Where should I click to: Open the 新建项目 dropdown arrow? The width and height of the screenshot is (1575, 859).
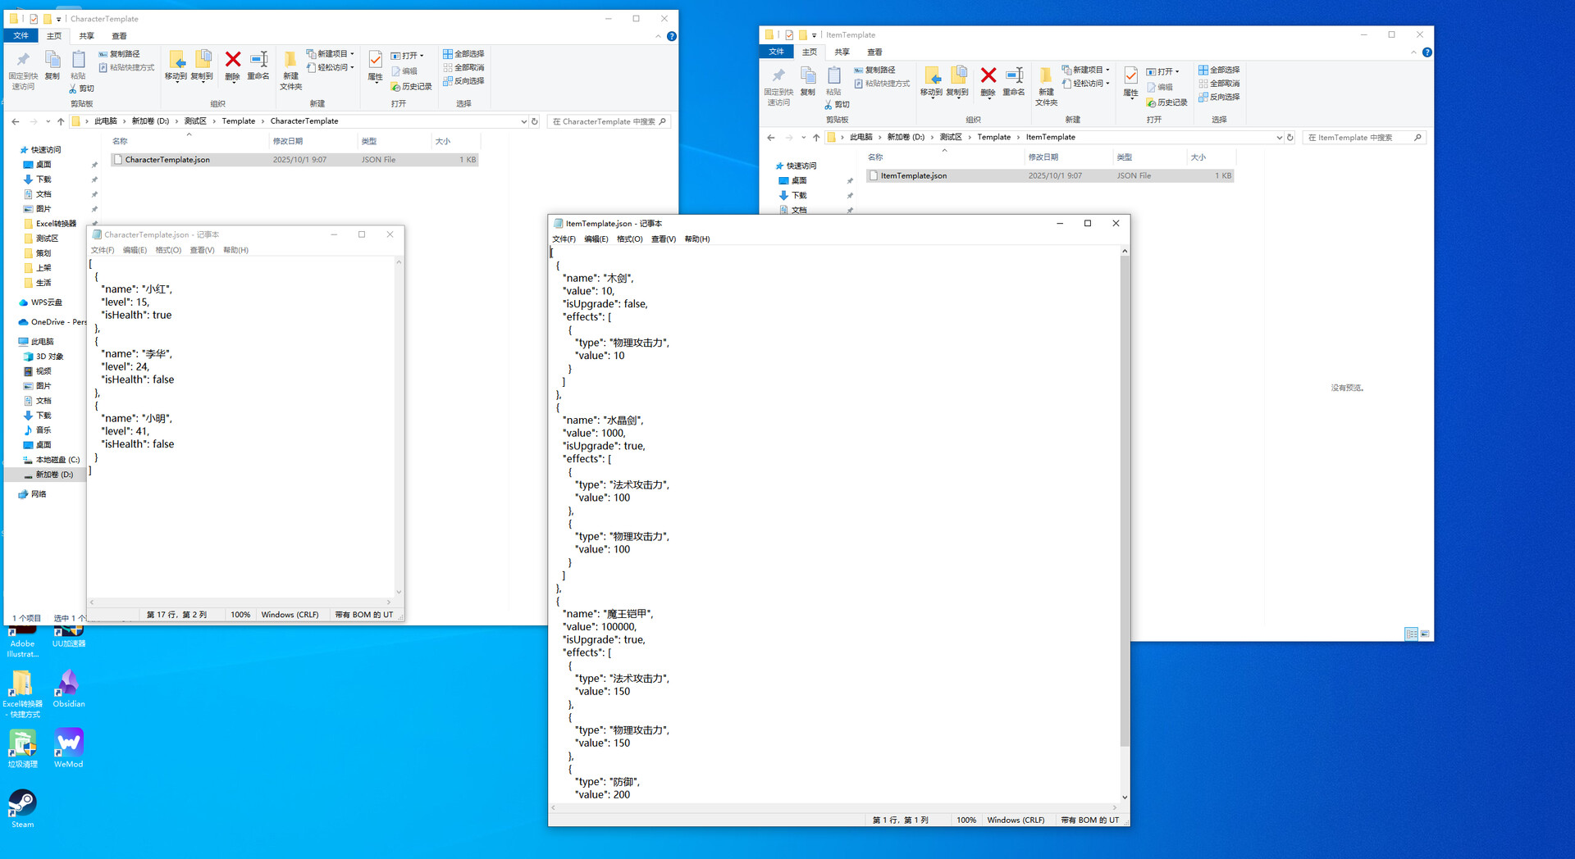(353, 53)
